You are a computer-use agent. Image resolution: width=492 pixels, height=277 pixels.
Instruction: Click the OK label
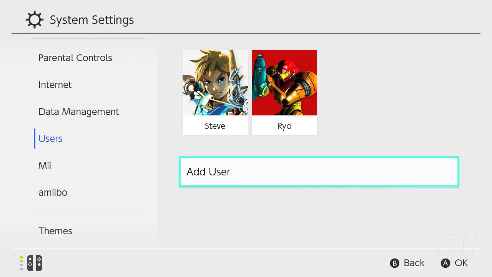point(461,263)
